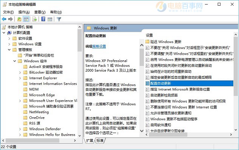Screen dimensions: 239x150
Task: Select 指定安装更新后自动重新启动的最后期限
Action: click(x=181, y=78)
